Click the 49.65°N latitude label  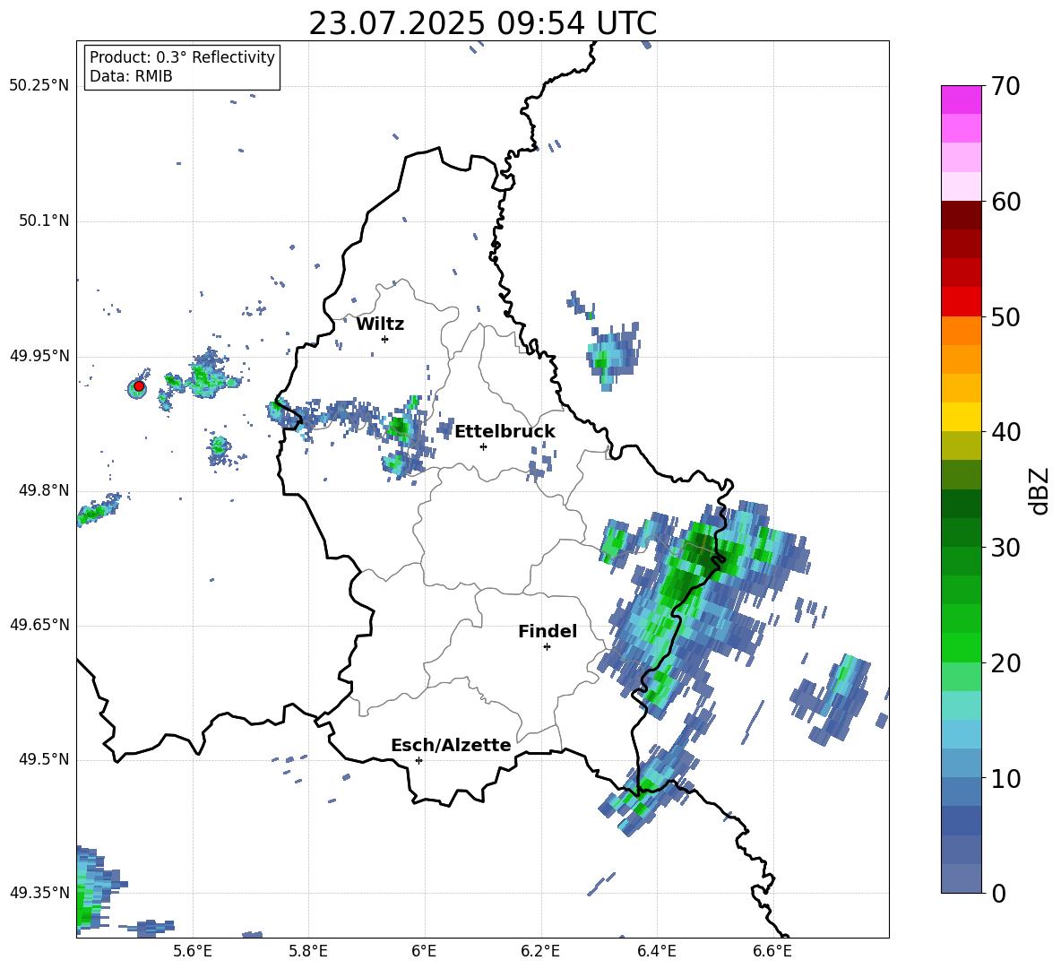click(39, 625)
